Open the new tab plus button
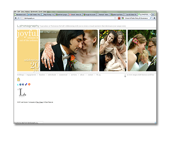The height and width of the screenshot is (160, 192). (153, 15)
